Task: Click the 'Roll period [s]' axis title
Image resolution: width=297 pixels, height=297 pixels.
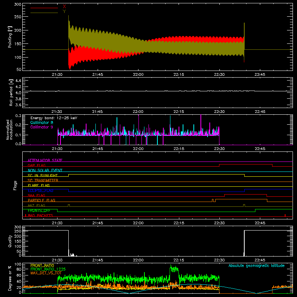Action: [11, 92]
